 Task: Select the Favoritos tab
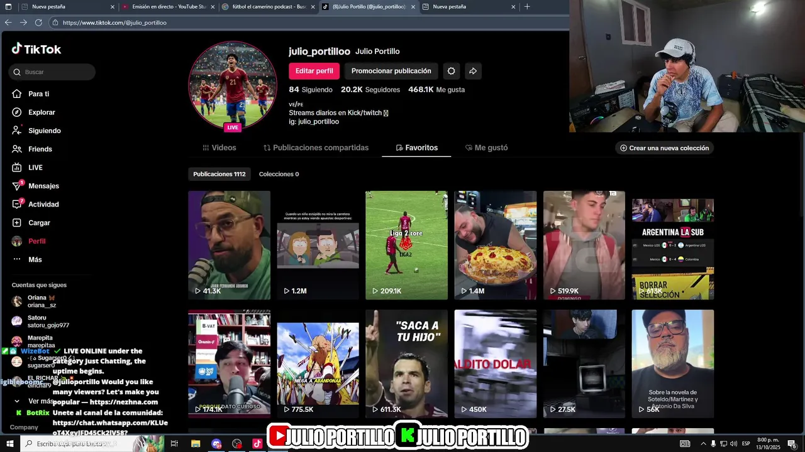416,148
